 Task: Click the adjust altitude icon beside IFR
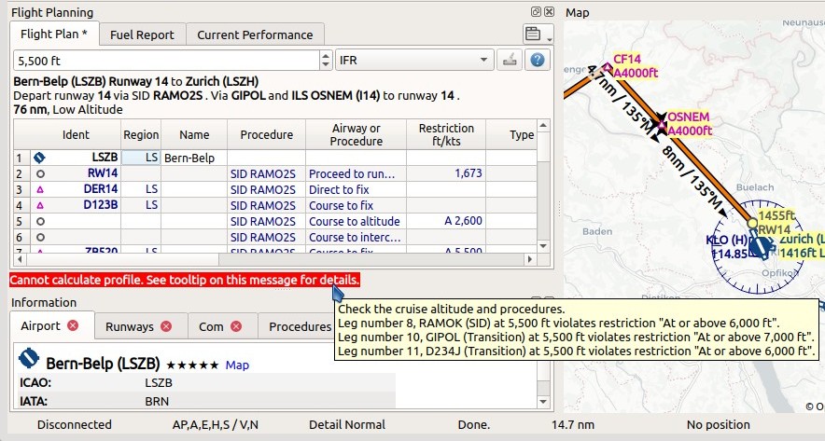[x=510, y=60]
